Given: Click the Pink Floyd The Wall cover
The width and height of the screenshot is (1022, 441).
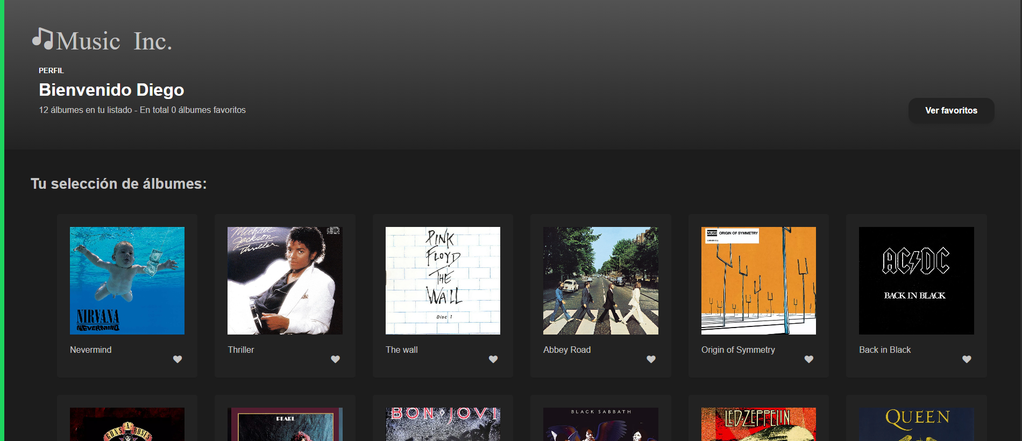Looking at the screenshot, I should click(443, 281).
